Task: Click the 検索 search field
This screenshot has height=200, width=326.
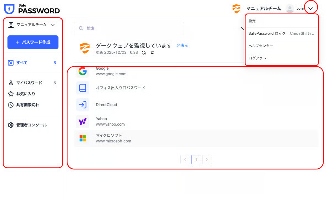Action: [129, 28]
